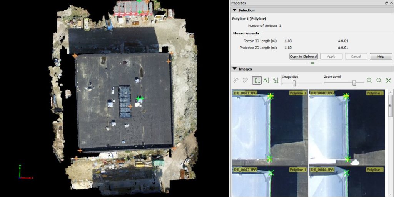Sort images by triangle (delta) order
This screenshot has width=394, height=197.
click(266, 80)
